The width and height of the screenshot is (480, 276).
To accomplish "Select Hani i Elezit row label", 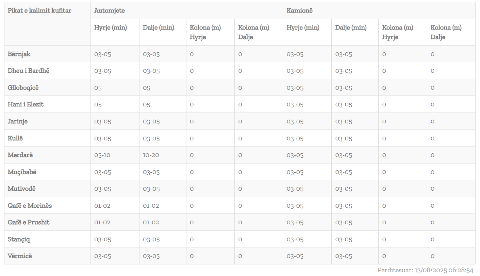I will (x=26, y=104).
